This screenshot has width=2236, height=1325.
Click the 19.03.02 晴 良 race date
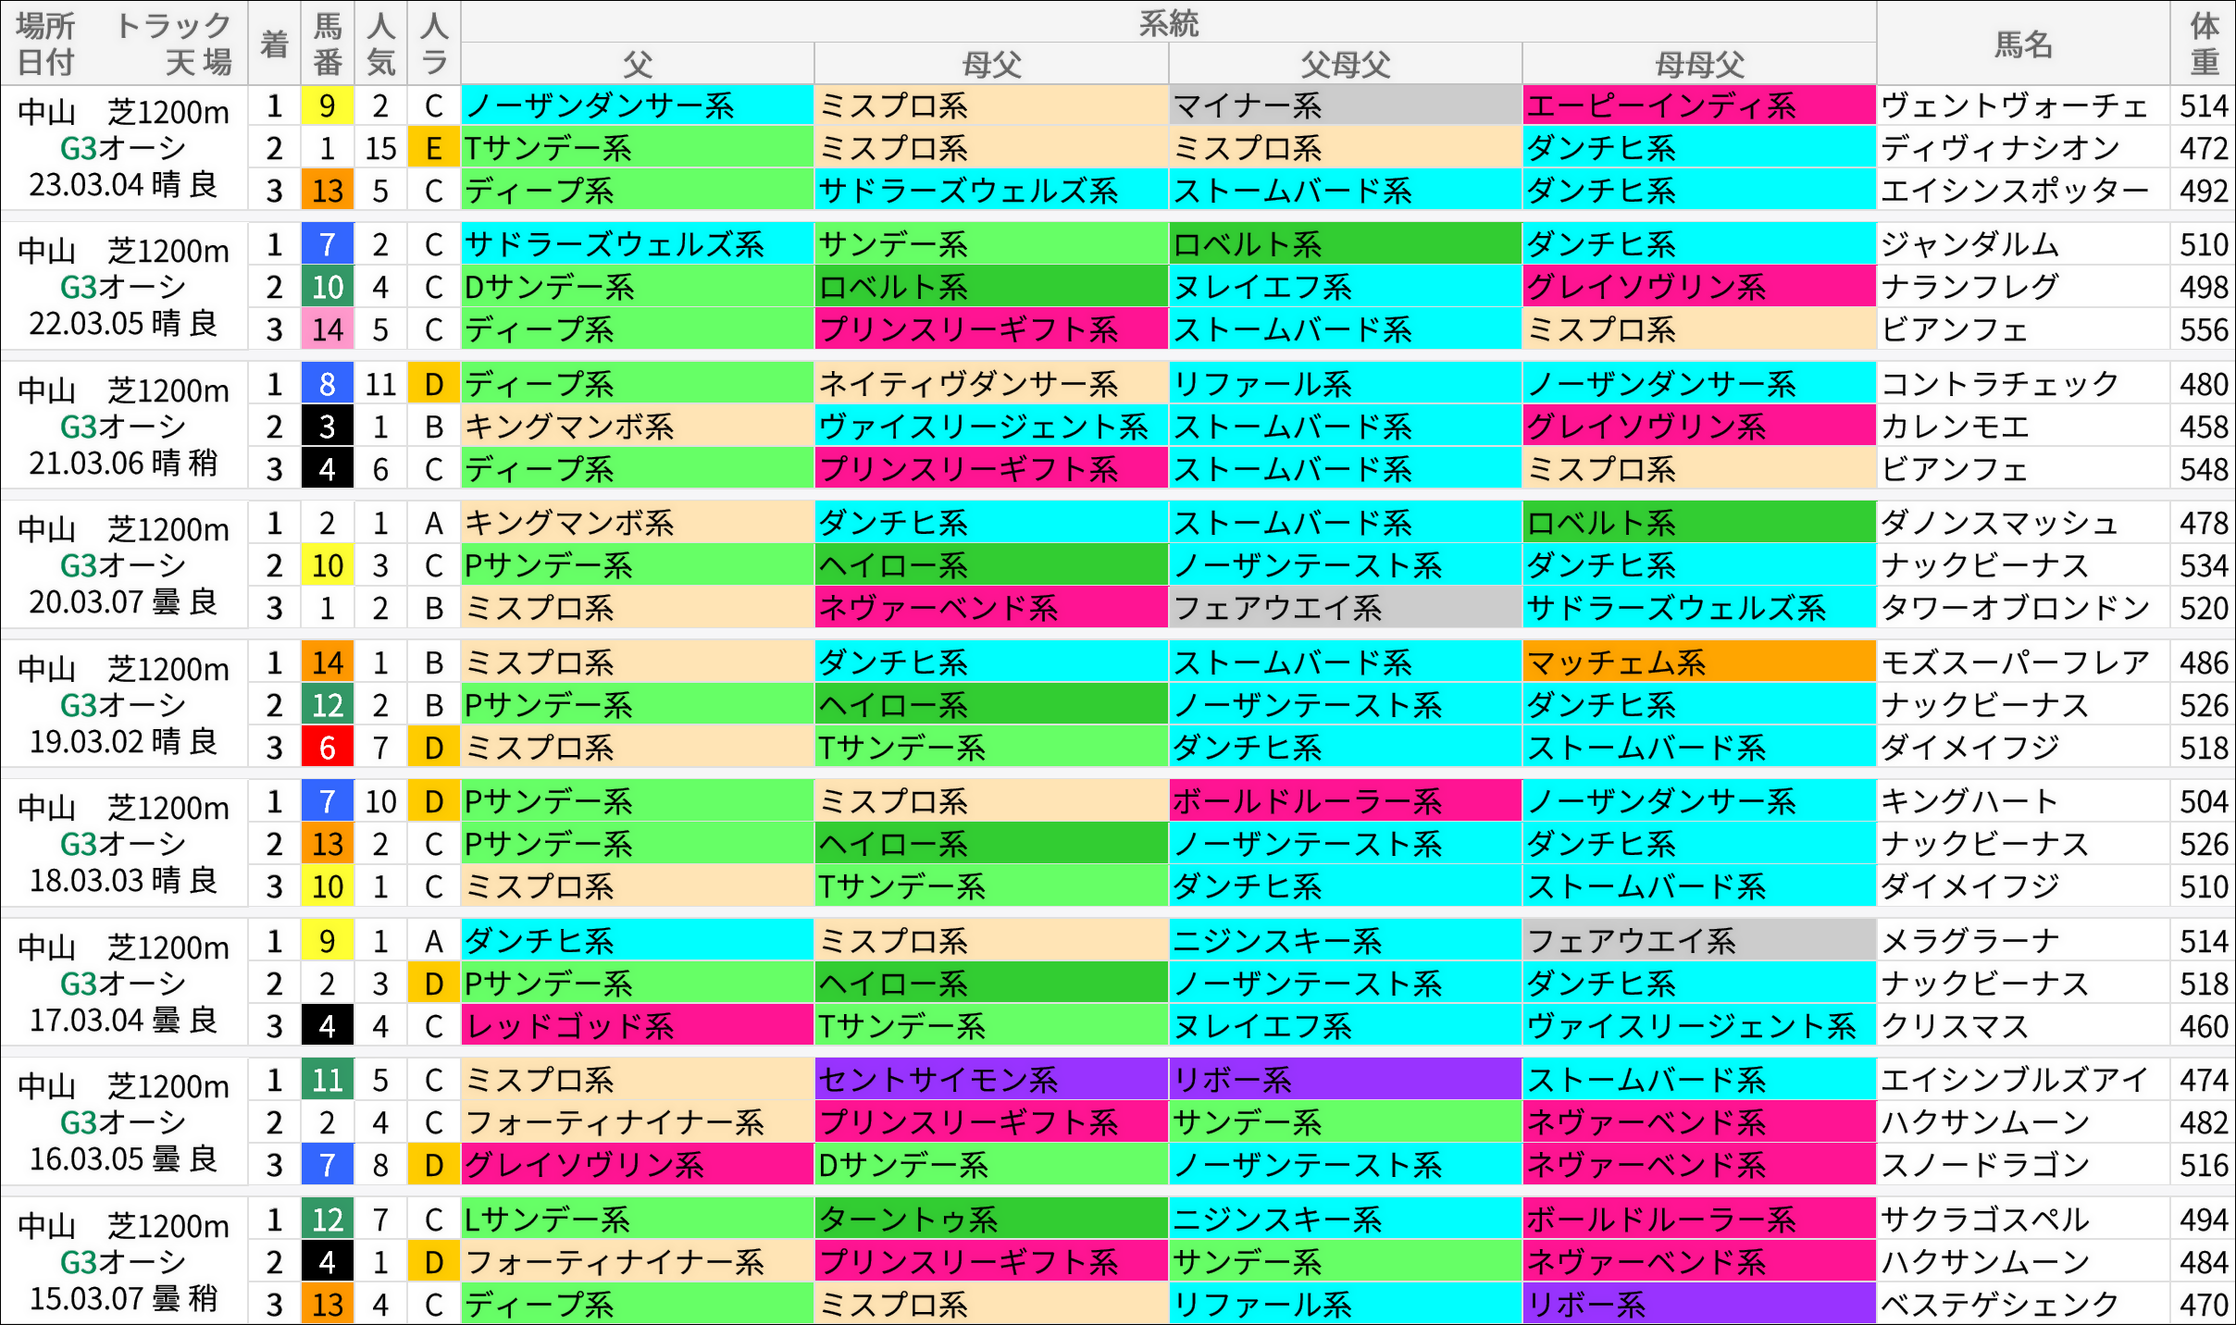pyautogui.click(x=123, y=742)
